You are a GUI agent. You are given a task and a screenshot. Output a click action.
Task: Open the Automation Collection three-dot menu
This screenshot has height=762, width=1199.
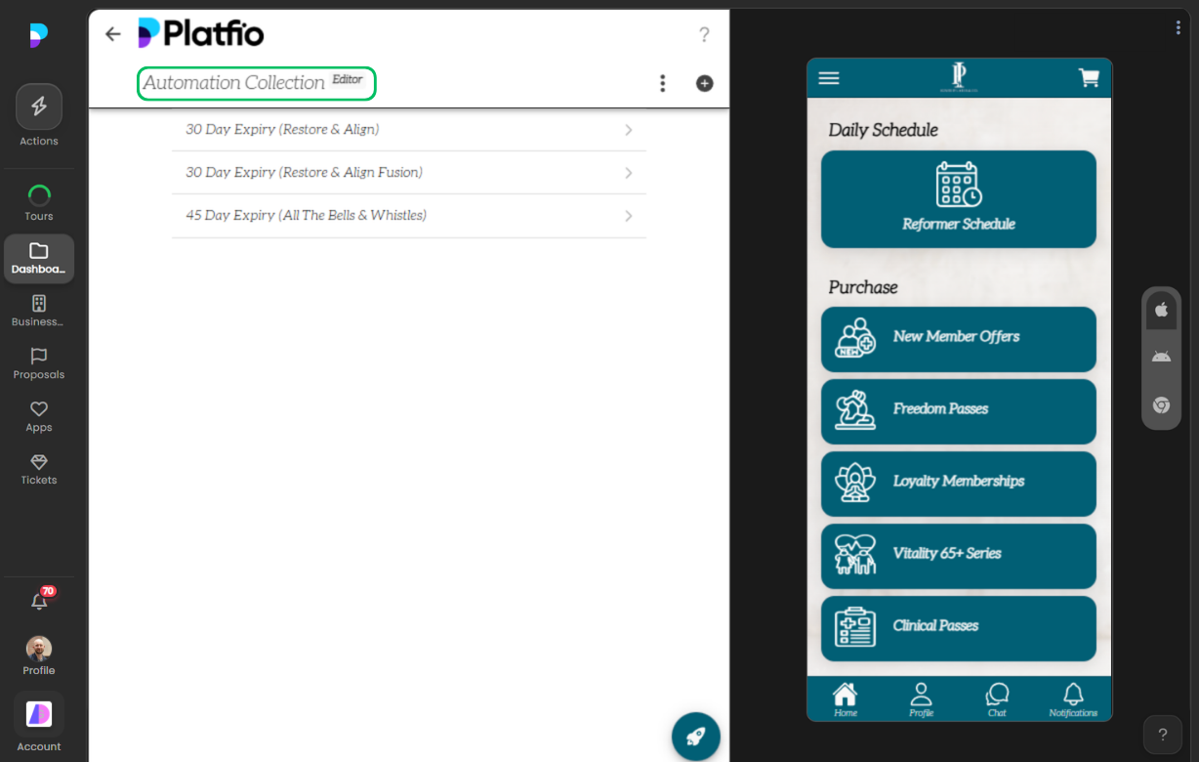point(662,84)
